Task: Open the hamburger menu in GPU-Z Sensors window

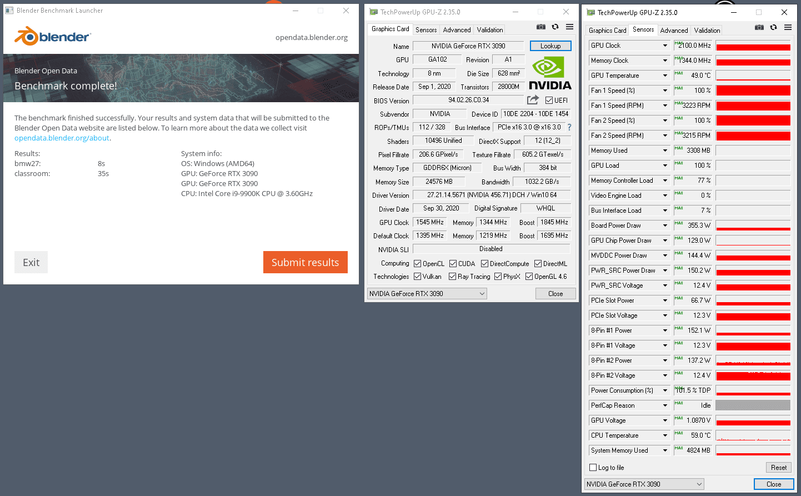Action: pyautogui.click(x=788, y=27)
